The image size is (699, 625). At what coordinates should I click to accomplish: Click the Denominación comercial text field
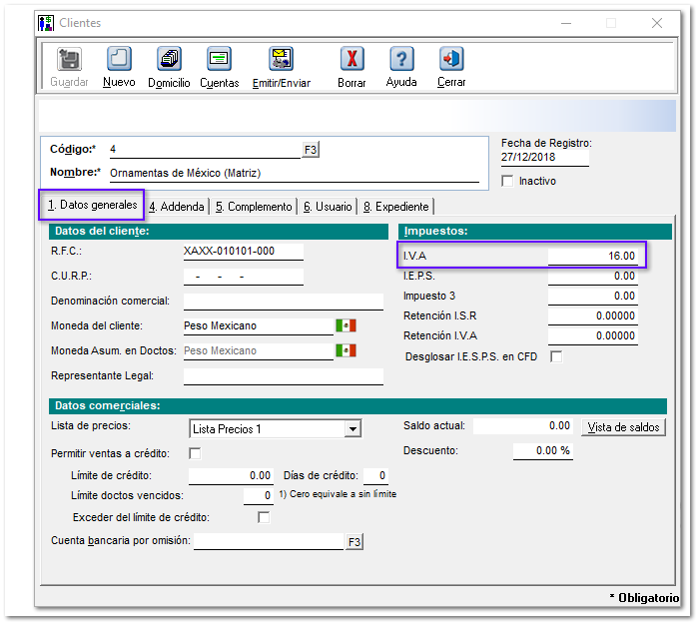[x=283, y=301]
